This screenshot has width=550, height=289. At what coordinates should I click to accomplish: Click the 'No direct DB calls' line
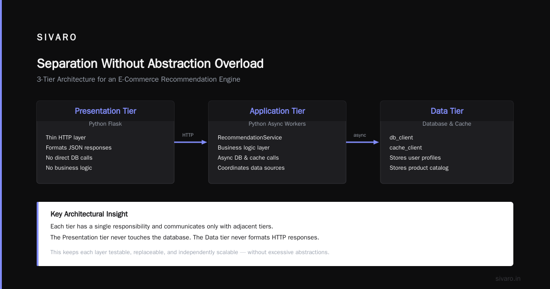tap(69, 158)
